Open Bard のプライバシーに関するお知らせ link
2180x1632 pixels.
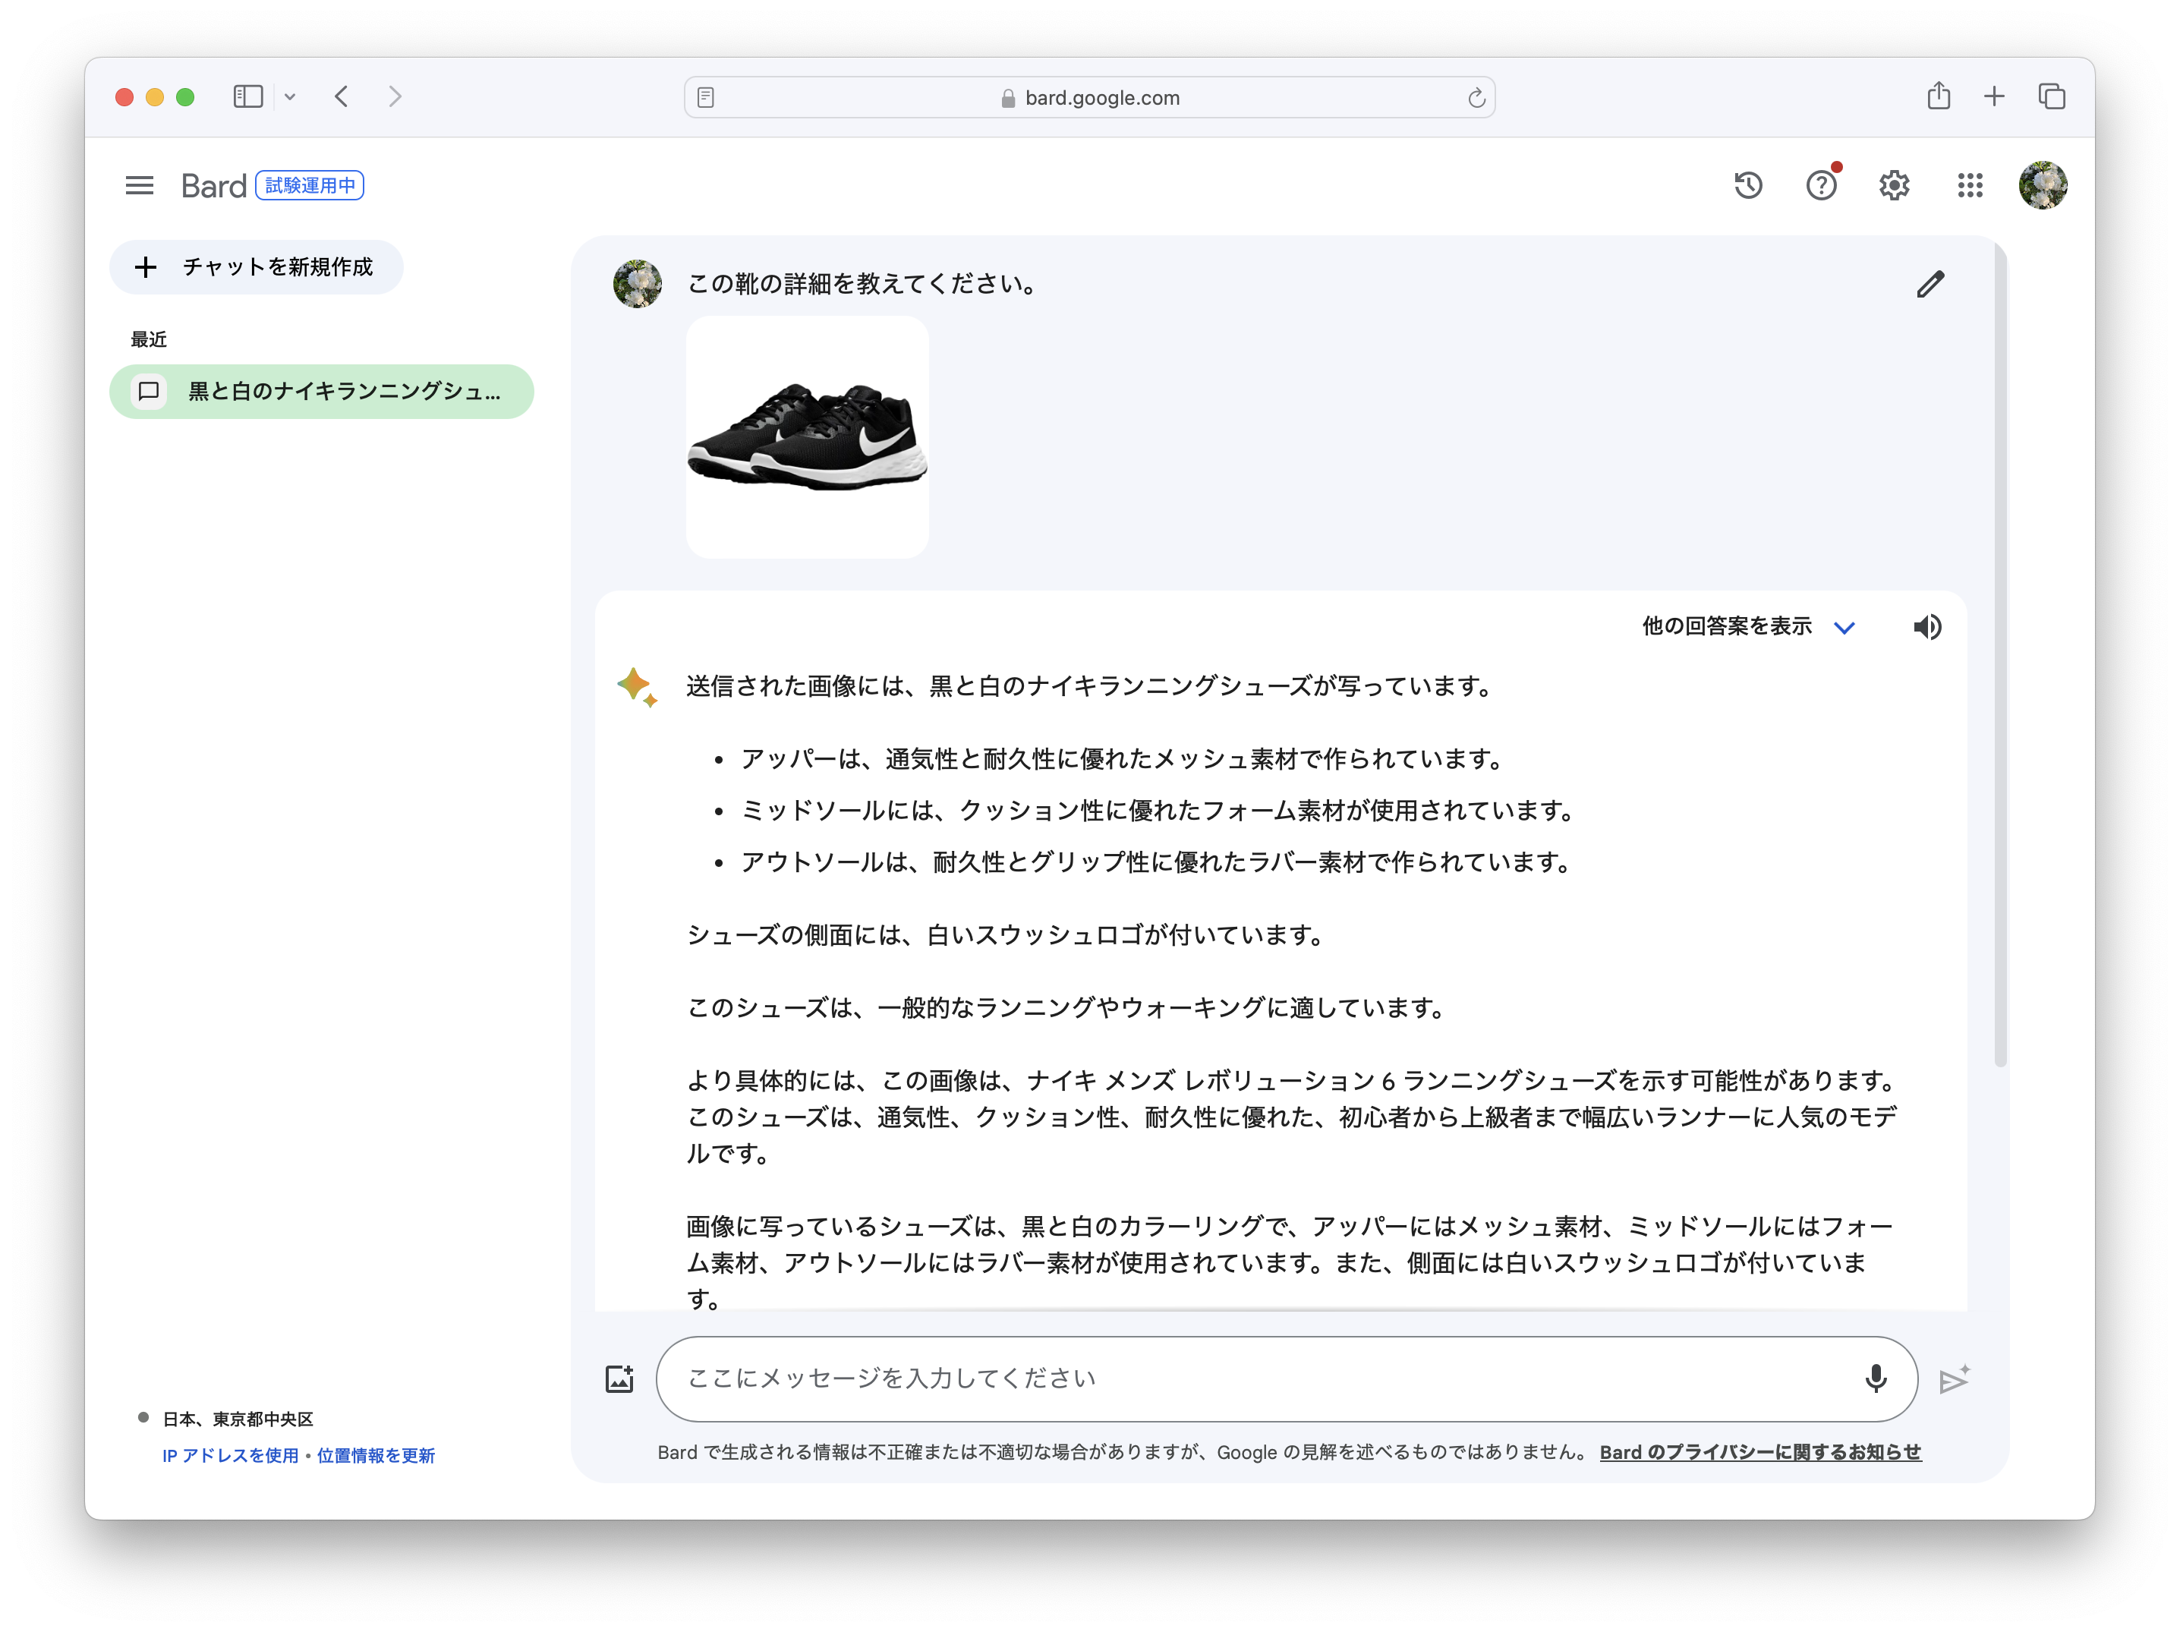pos(1760,1451)
